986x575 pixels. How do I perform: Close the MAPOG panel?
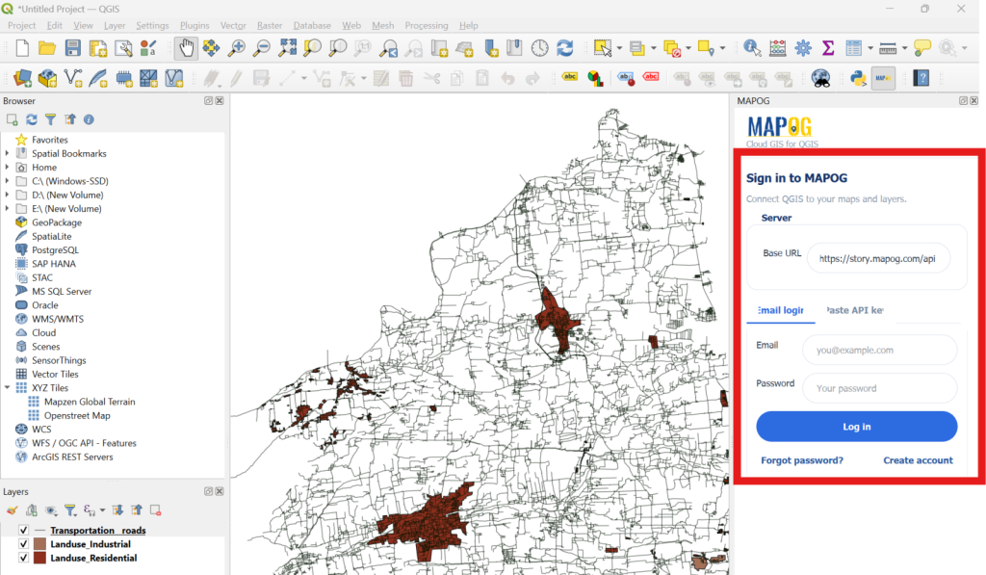[974, 101]
